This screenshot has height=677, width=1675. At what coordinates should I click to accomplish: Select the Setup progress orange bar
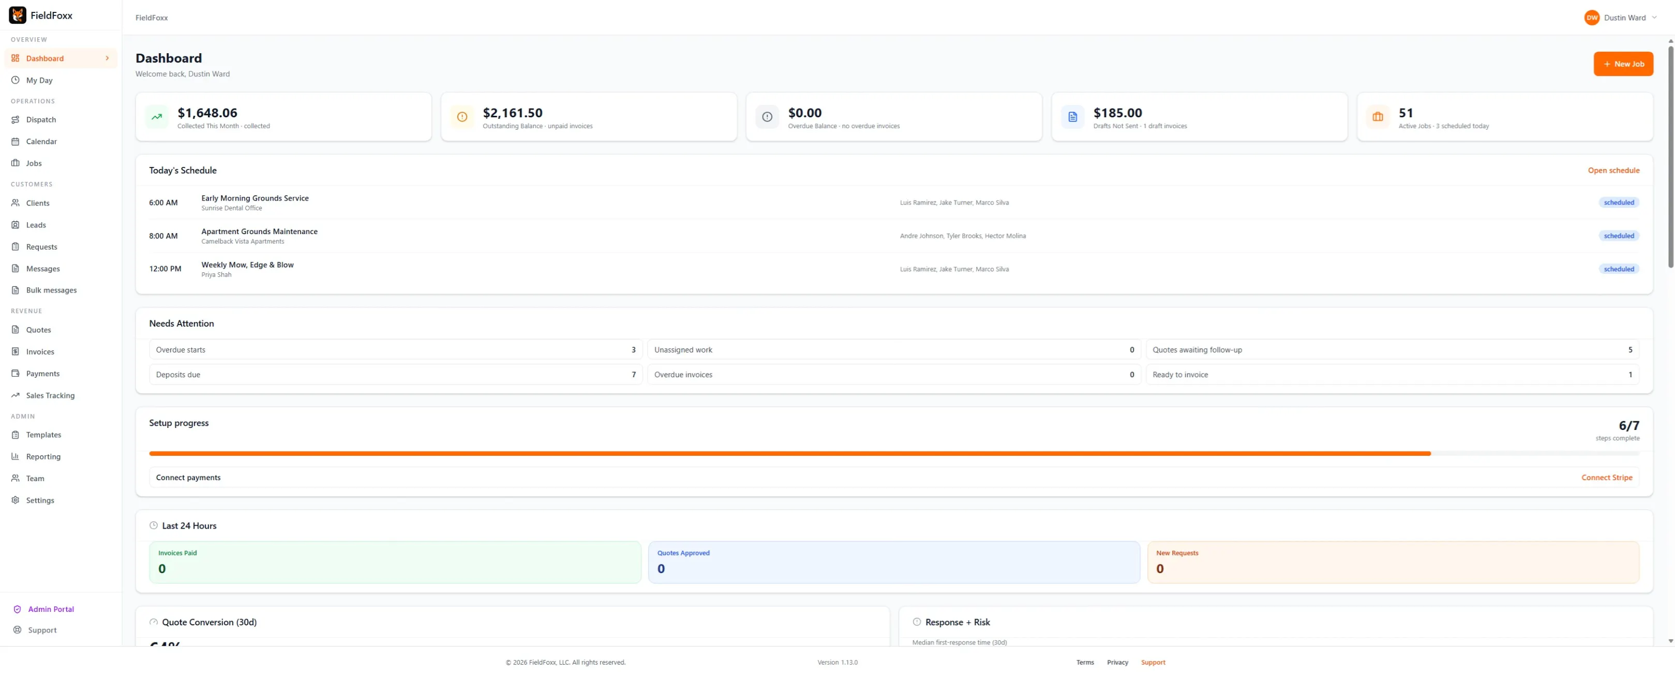(789, 454)
